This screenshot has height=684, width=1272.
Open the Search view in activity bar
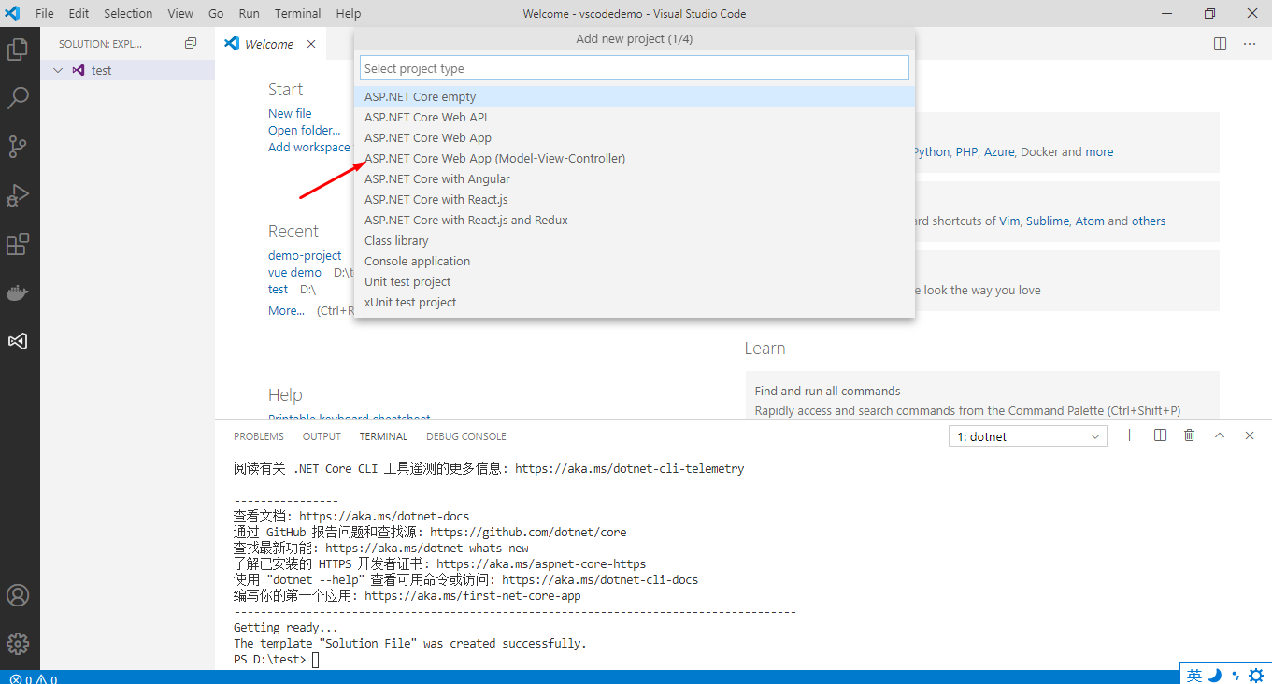coord(18,97)
